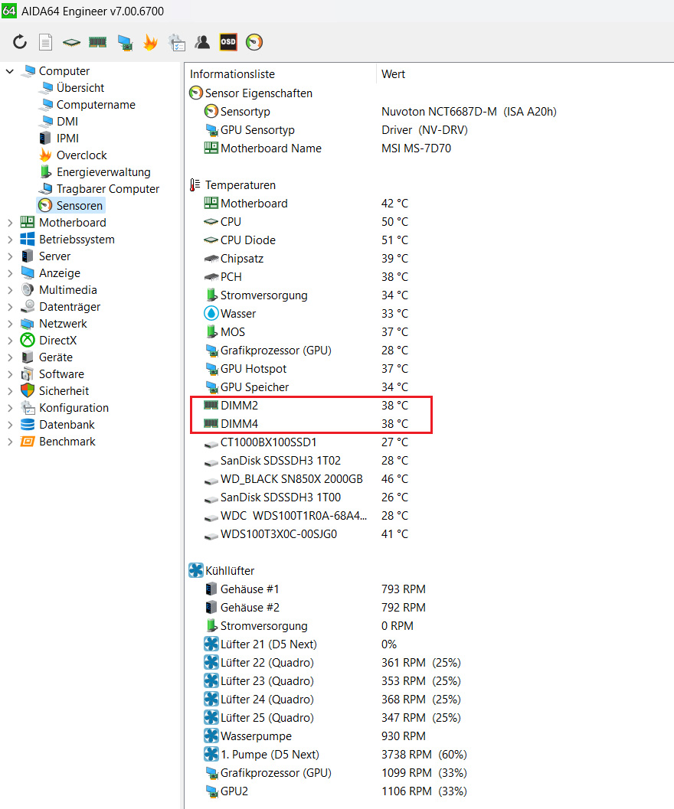Select Computername in the tree
This screenshot has width=674, height=809.
click(96, 105)
